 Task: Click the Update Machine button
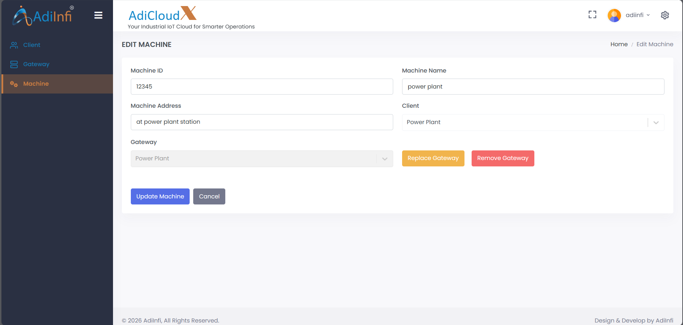tap(160, 196)
